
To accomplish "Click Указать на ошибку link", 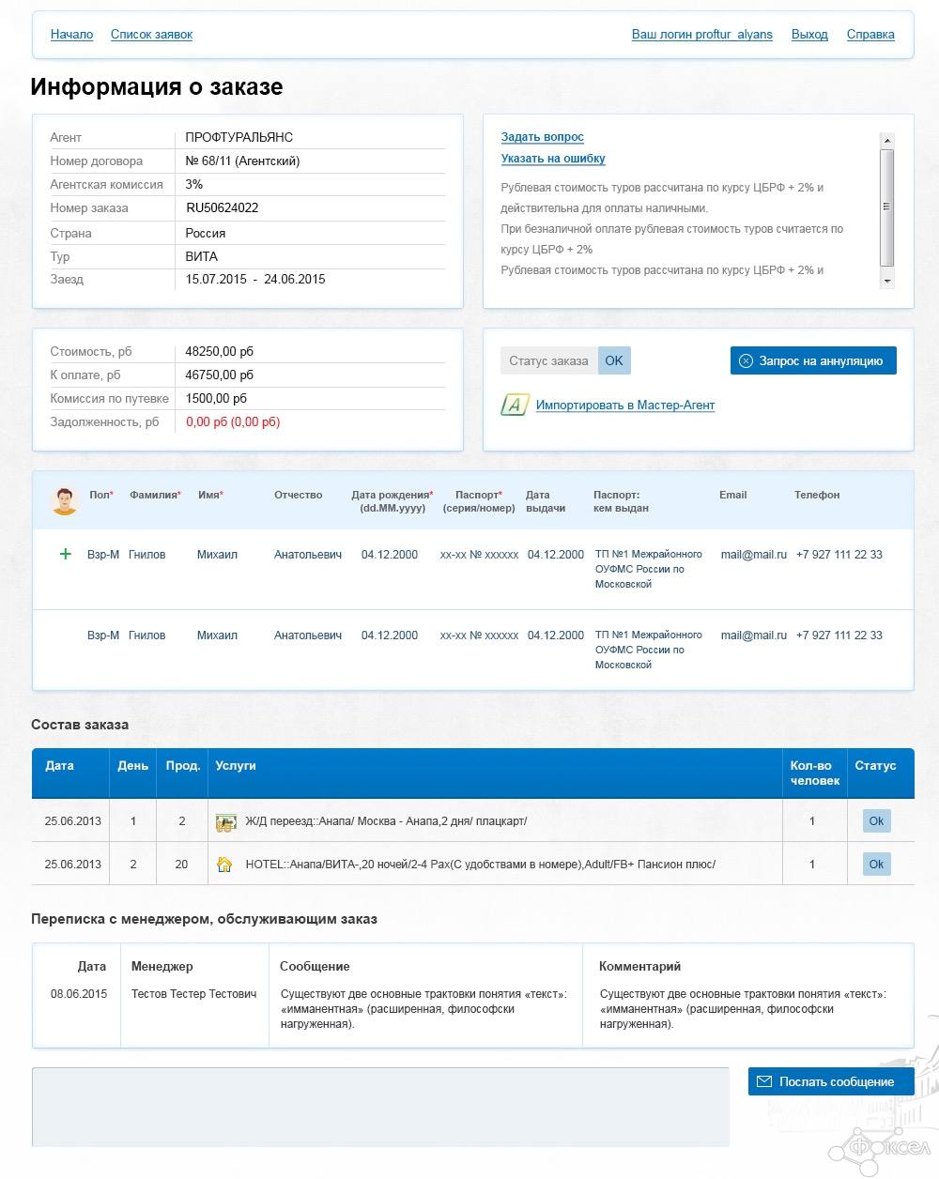I will click(553, 159).
